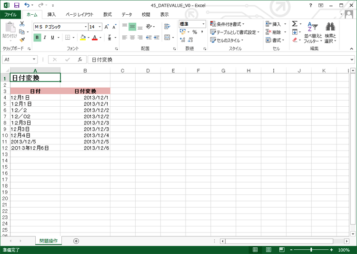Undo the last action

[x=27, y=5]
